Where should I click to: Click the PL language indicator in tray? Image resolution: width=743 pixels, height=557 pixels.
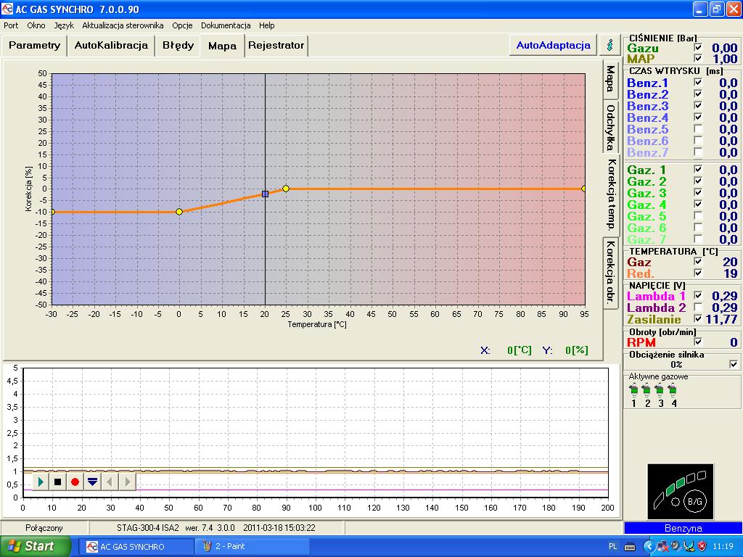click(x=612, y=547)
